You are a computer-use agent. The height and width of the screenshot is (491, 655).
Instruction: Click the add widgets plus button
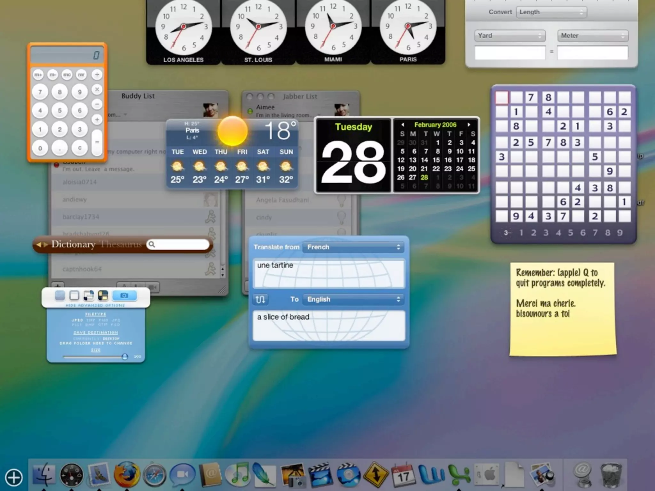(x=14, y=478)
